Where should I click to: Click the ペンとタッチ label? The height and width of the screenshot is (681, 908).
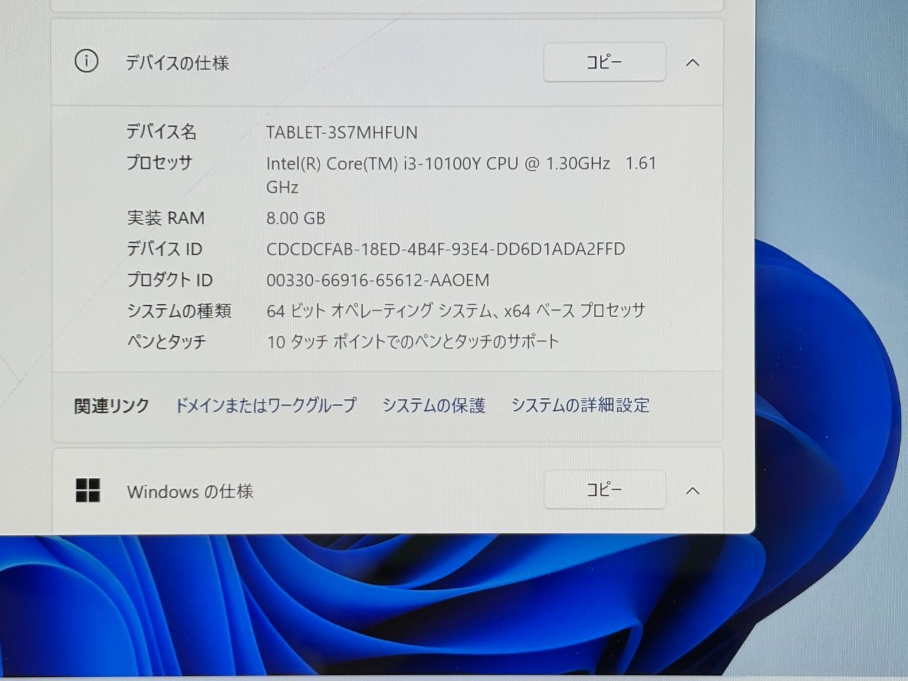(166, 342)
